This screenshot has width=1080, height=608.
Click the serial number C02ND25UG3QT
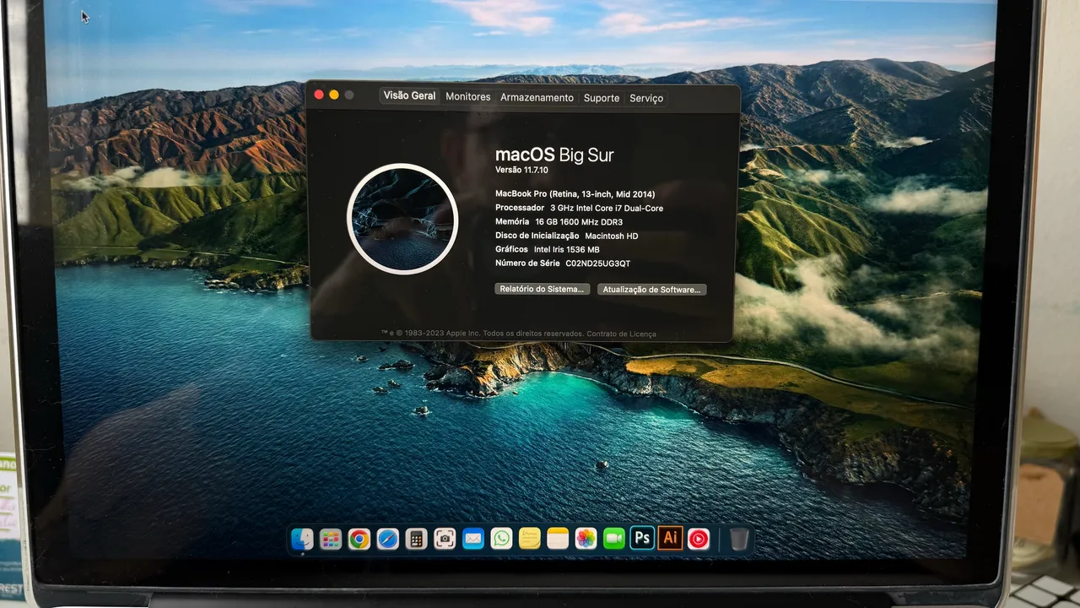[x=598, y=263]
